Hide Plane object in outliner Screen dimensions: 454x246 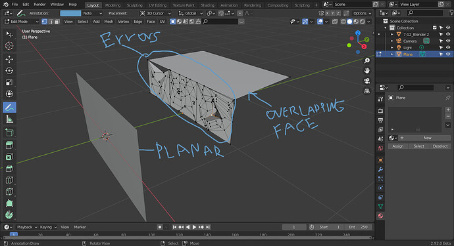tap(448, 54)
